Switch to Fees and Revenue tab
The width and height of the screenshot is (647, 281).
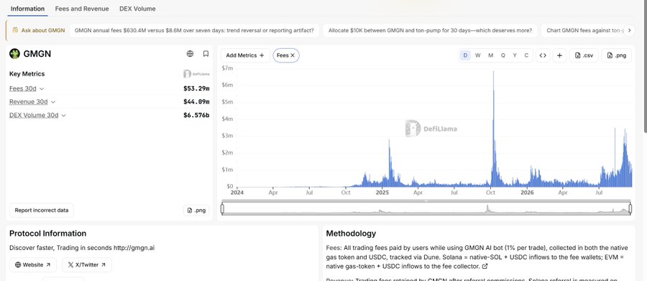(82, 9)
